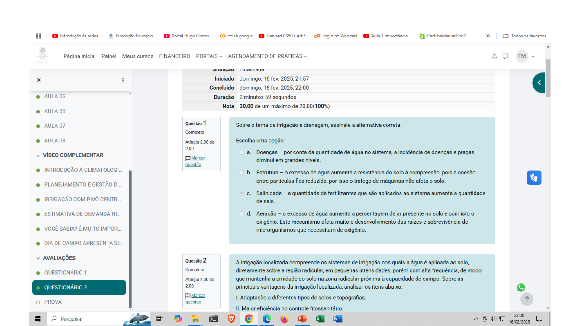
Task: Select option a radio button Doenças
Action: [x=241, y=152]
